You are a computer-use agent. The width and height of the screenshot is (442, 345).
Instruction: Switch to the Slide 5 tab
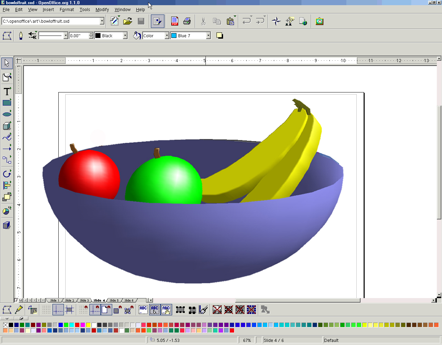click(x=114, y=300)
